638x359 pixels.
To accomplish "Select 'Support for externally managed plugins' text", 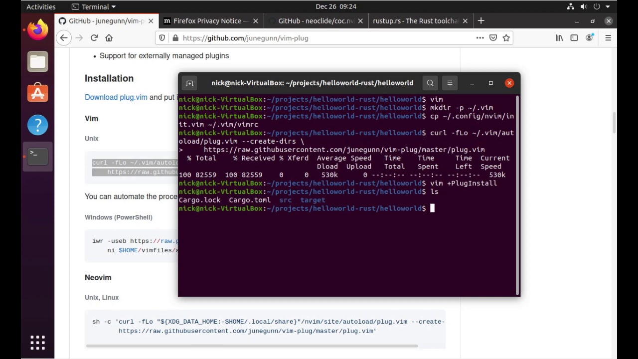I will click(x=164, y=56).
